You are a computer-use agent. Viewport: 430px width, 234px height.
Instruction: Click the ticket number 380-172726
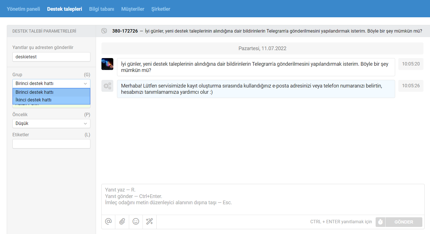125,31
